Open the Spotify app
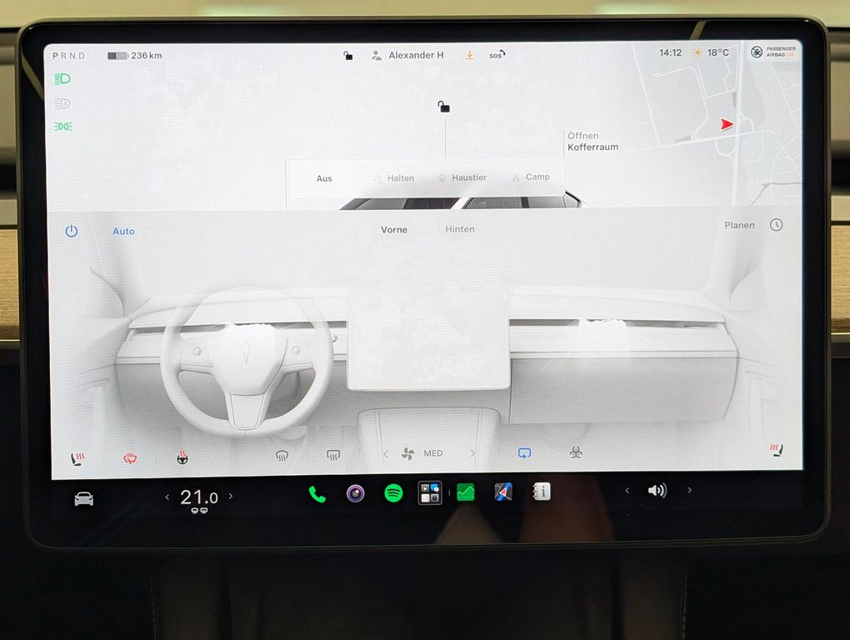Image resolution: width=850 pixels, height=640 pixels. coord(393,493)
